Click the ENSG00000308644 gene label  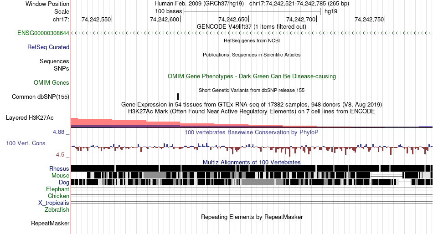[x=43, y=33]
